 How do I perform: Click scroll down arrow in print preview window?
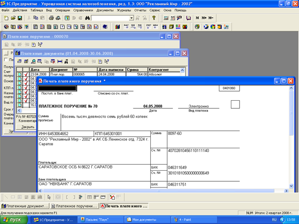pos(291,186)
